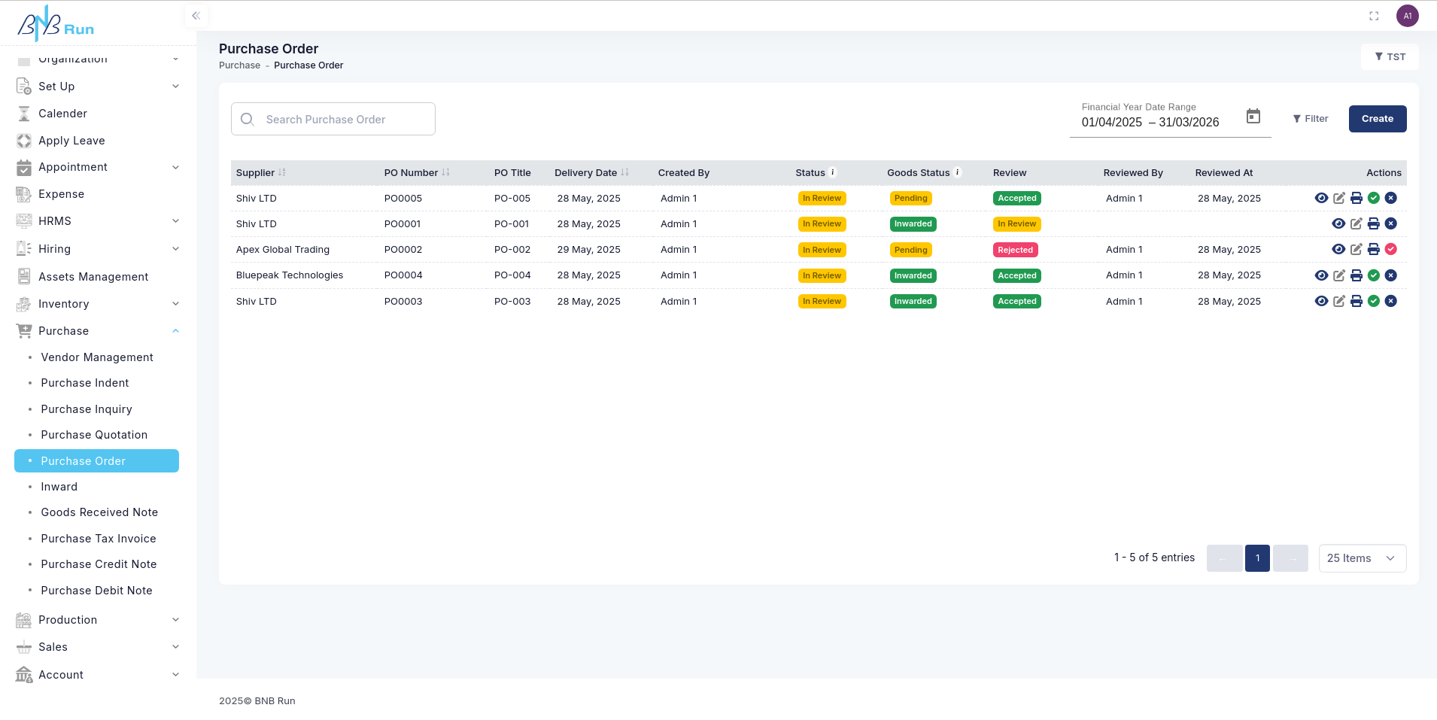Go to page 1 in pagination
Screen dimensions: 1437x720
1257,558
